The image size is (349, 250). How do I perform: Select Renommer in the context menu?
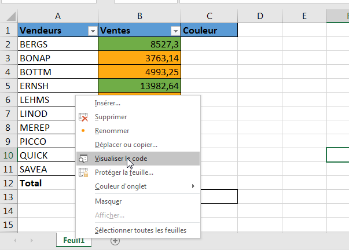(x=112, y=131)
